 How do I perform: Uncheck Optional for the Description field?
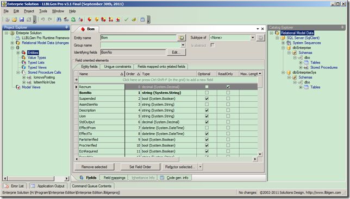[x=207, y=110]
